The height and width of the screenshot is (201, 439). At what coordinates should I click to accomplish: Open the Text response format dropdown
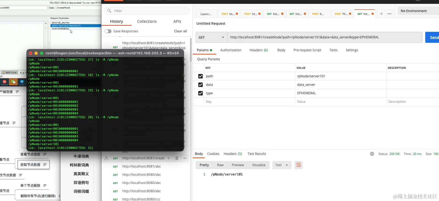(x=282, y=165)
